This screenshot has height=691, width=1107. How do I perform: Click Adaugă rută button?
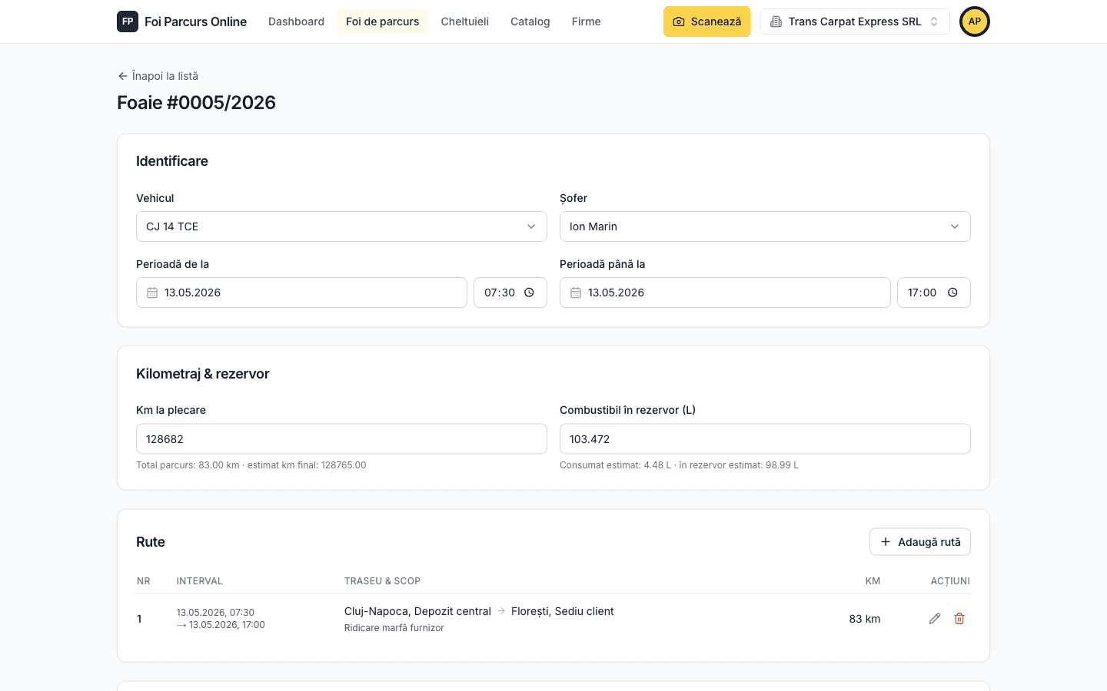tap(920, 542)
